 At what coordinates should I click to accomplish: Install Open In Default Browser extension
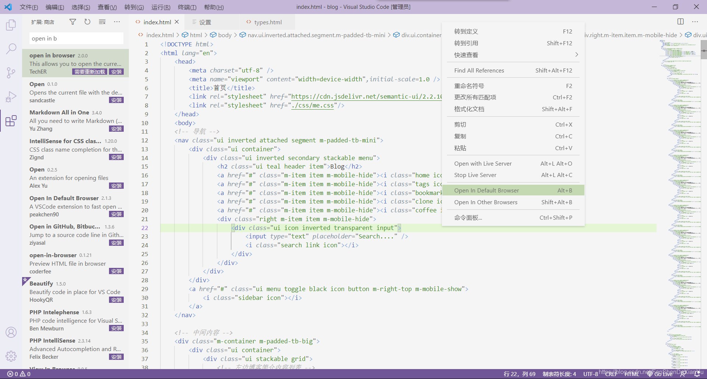coord(116,214)
